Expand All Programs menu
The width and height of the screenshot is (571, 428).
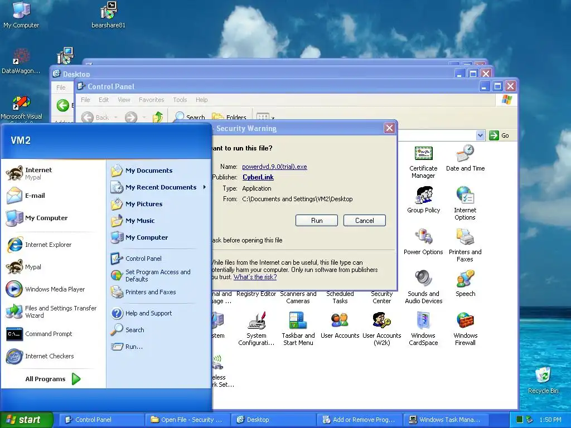(53, 379)
